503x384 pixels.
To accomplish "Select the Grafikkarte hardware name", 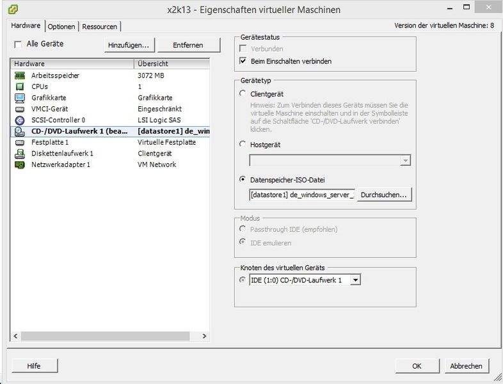I will pos(49,98).
